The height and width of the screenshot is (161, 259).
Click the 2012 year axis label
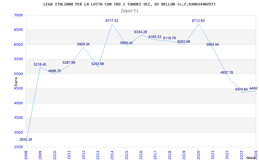pyautogui.click(x=84, y=155)
